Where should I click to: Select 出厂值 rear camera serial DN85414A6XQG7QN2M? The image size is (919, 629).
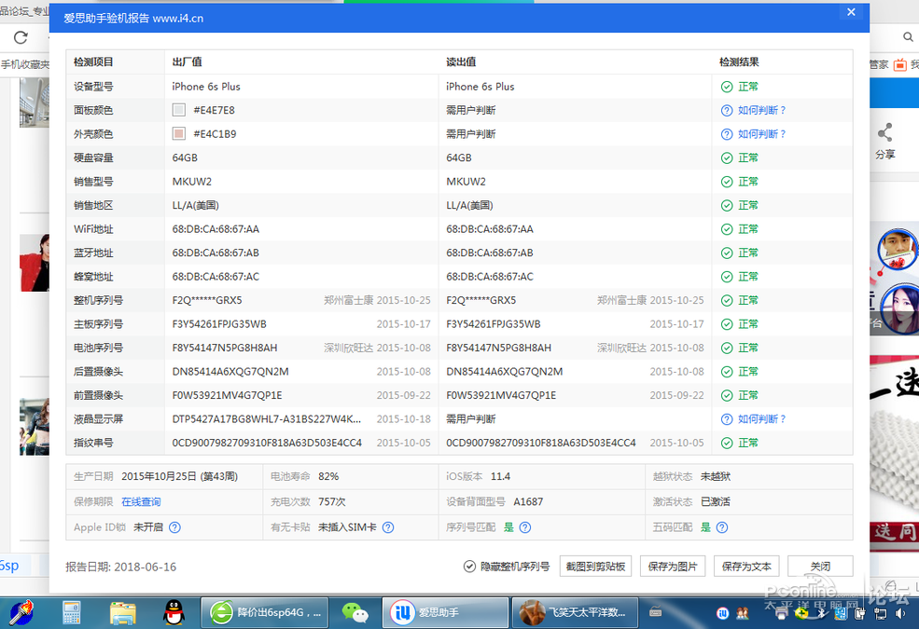coord(230,372)
